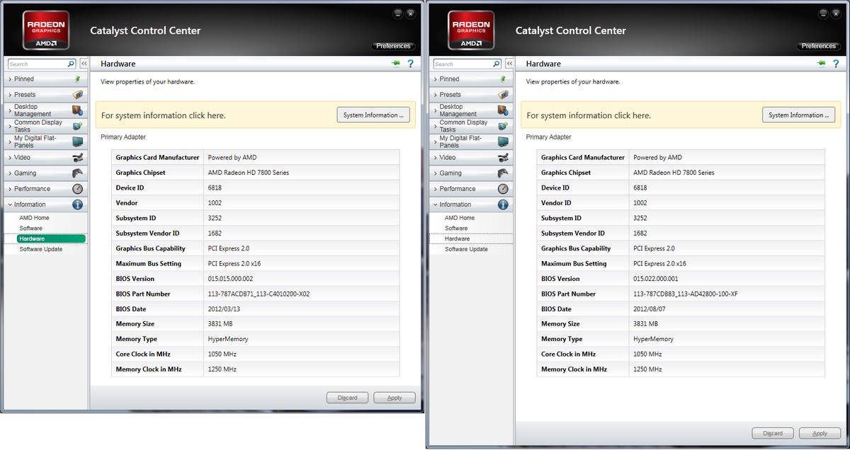Click the Performance gauge icon in the left window

click(78, 189)
